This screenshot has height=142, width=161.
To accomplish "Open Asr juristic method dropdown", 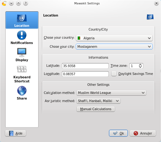I will click(x=99, y=101).
